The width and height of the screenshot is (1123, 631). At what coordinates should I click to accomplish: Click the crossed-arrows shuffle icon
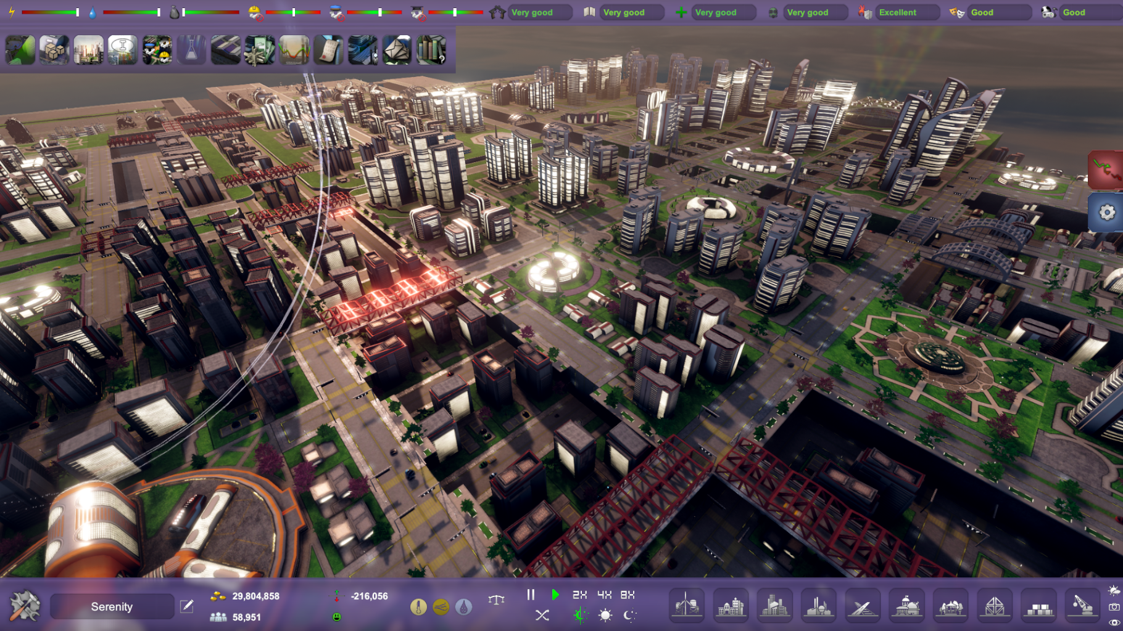pos(542,615)
